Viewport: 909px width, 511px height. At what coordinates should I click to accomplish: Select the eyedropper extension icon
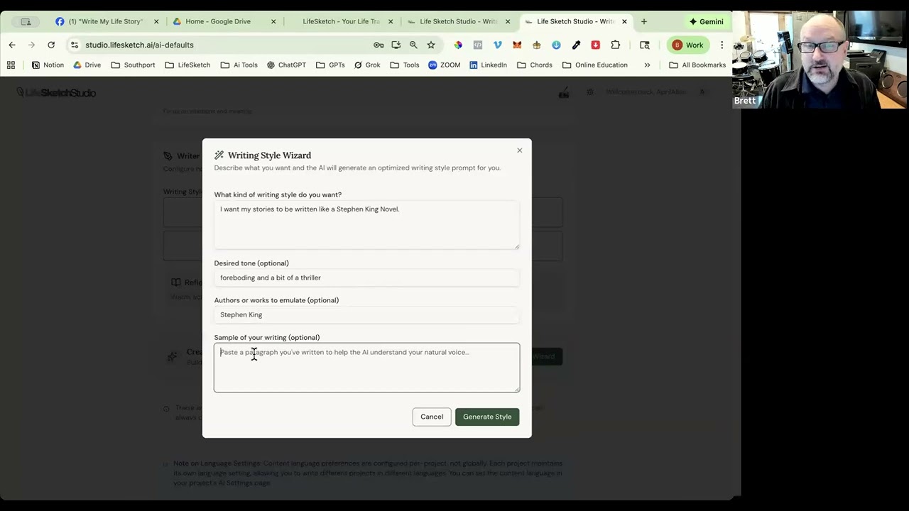[576, 45]
